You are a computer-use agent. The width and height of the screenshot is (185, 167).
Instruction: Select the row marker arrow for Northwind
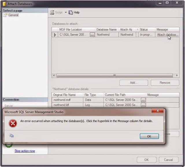click(55, 35)
